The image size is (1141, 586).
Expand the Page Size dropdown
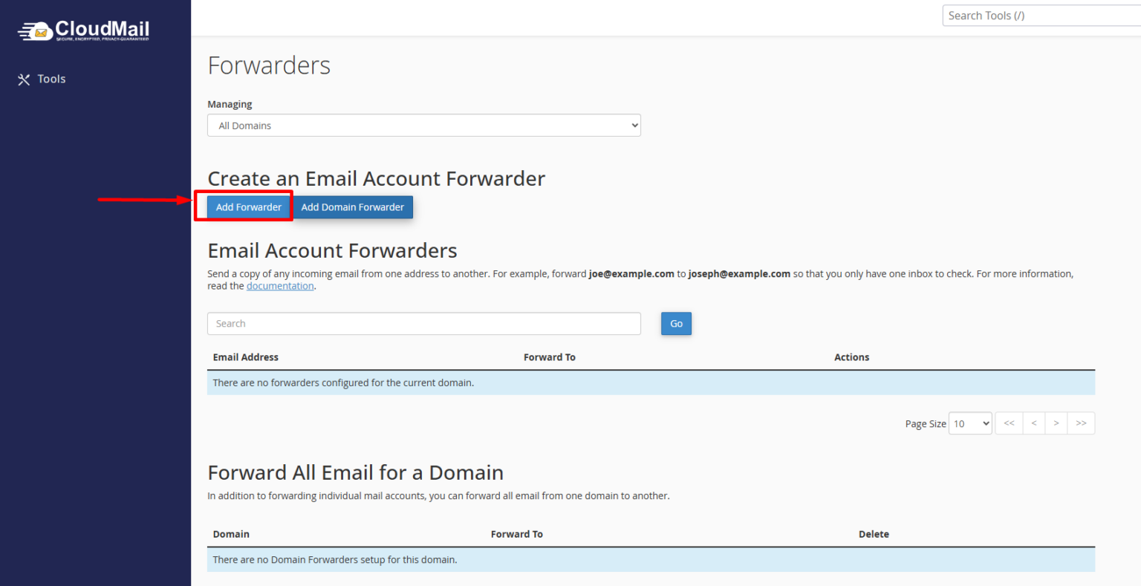[970, 423]
